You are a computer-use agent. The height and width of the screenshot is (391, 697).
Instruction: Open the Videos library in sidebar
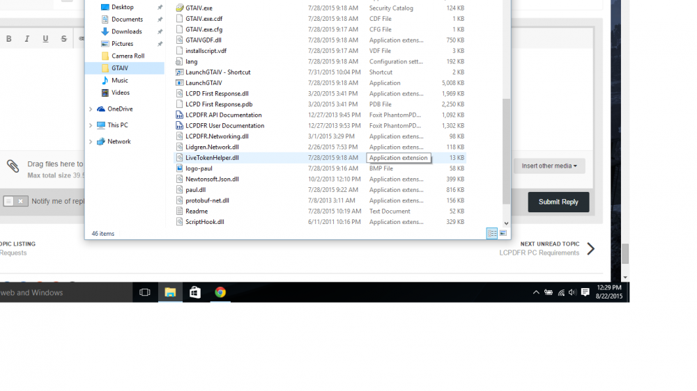pos(121,93)
